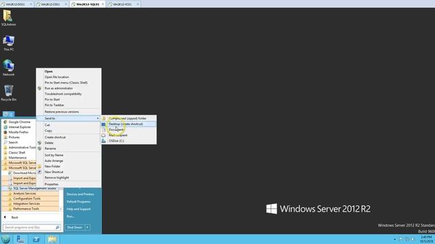This screenshot has width=435, height=244.
Task: Open File Explorer from the taskbar
Action: click(x=52, y=239)
